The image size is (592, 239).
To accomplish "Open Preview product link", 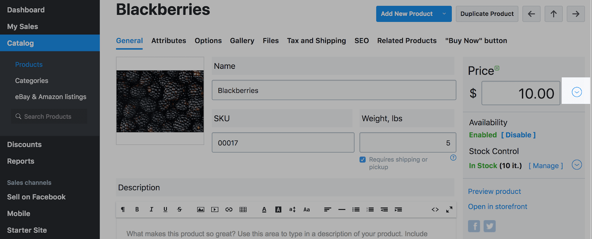I will pos(494,191).
